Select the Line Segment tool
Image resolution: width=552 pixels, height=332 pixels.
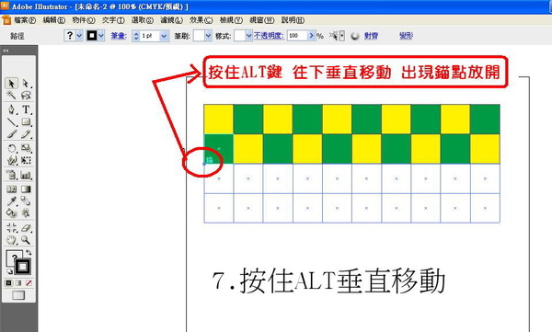coord(11,121)
